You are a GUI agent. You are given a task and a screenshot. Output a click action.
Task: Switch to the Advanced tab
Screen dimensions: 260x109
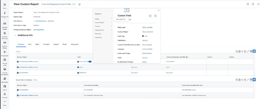coord(74,44)
